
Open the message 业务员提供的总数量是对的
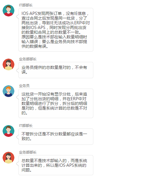[x=56, y=70]
